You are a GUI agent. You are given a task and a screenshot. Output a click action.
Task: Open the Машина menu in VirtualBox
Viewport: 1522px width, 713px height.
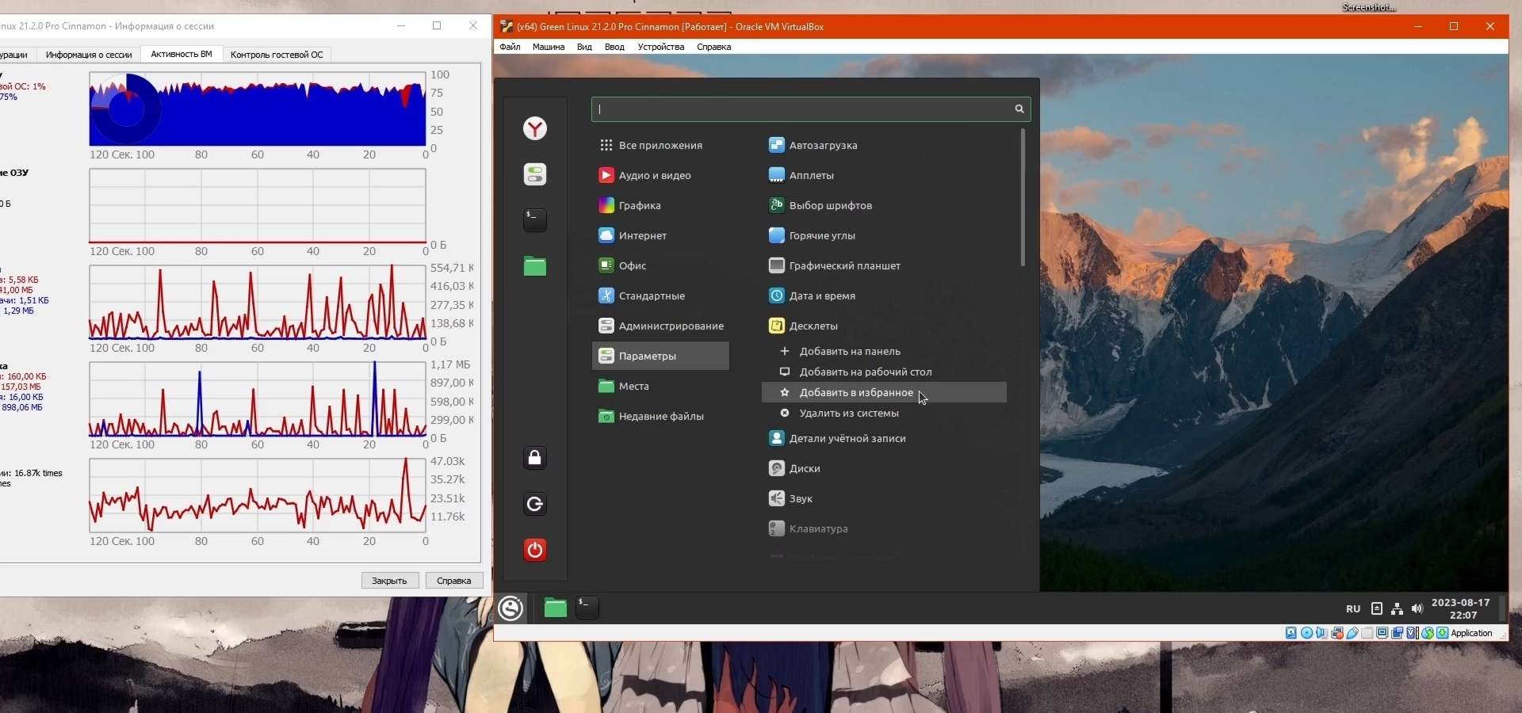(x=549, y=47)
